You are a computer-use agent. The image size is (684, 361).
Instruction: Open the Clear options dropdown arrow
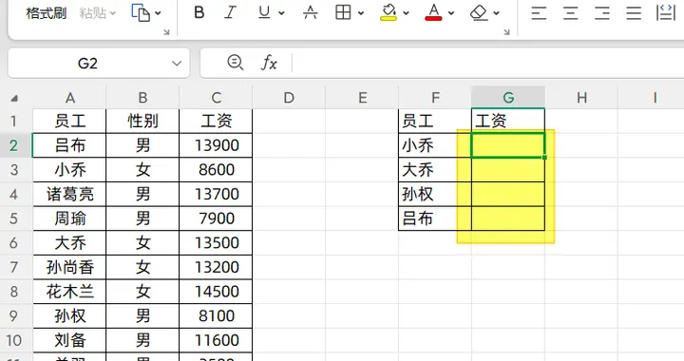[497, 13]
